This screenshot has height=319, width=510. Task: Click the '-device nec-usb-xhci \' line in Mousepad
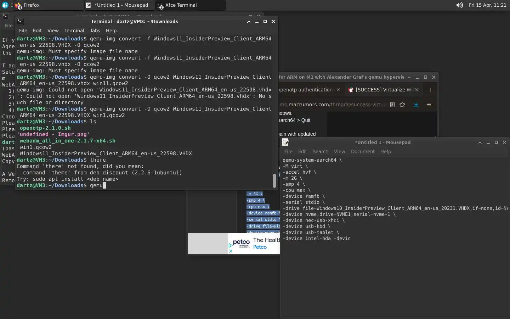point(314,220)
